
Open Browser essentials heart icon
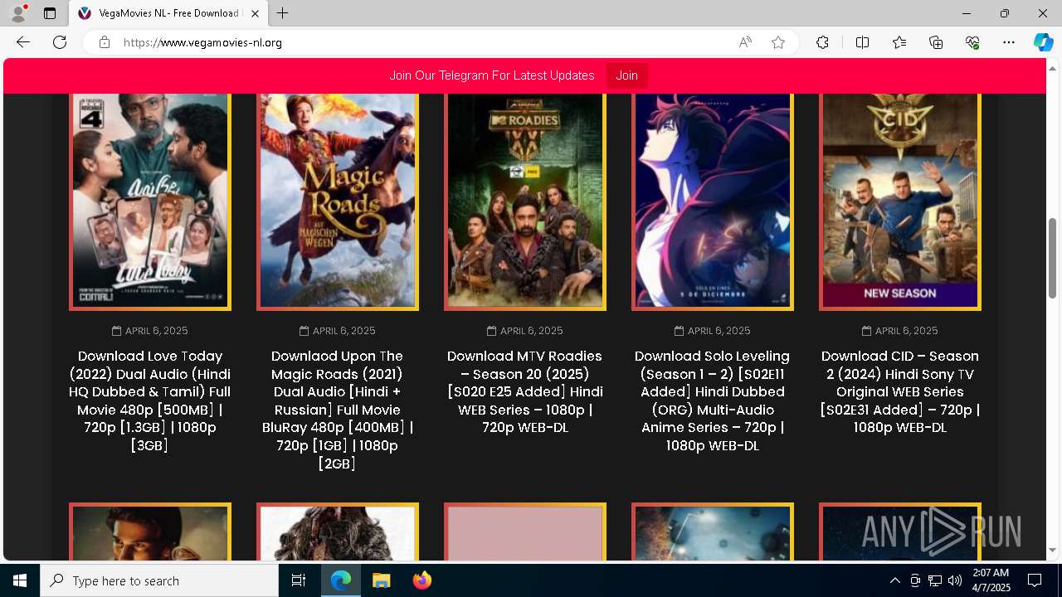coord(972,42)
